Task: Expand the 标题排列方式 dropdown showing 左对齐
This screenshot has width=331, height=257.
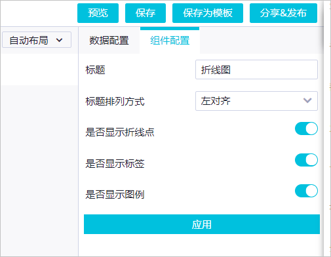Action: click(x=256, y=101)
